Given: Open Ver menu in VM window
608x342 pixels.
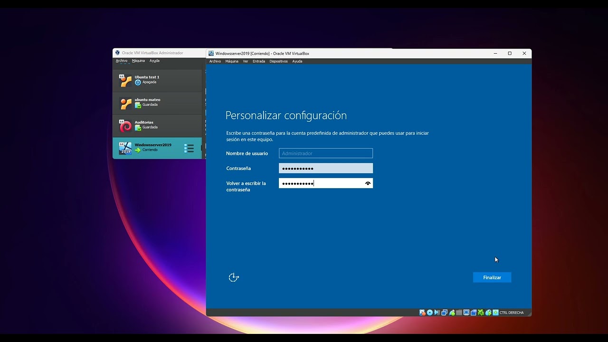Looking at the screenshot, I should click(246, 61).
